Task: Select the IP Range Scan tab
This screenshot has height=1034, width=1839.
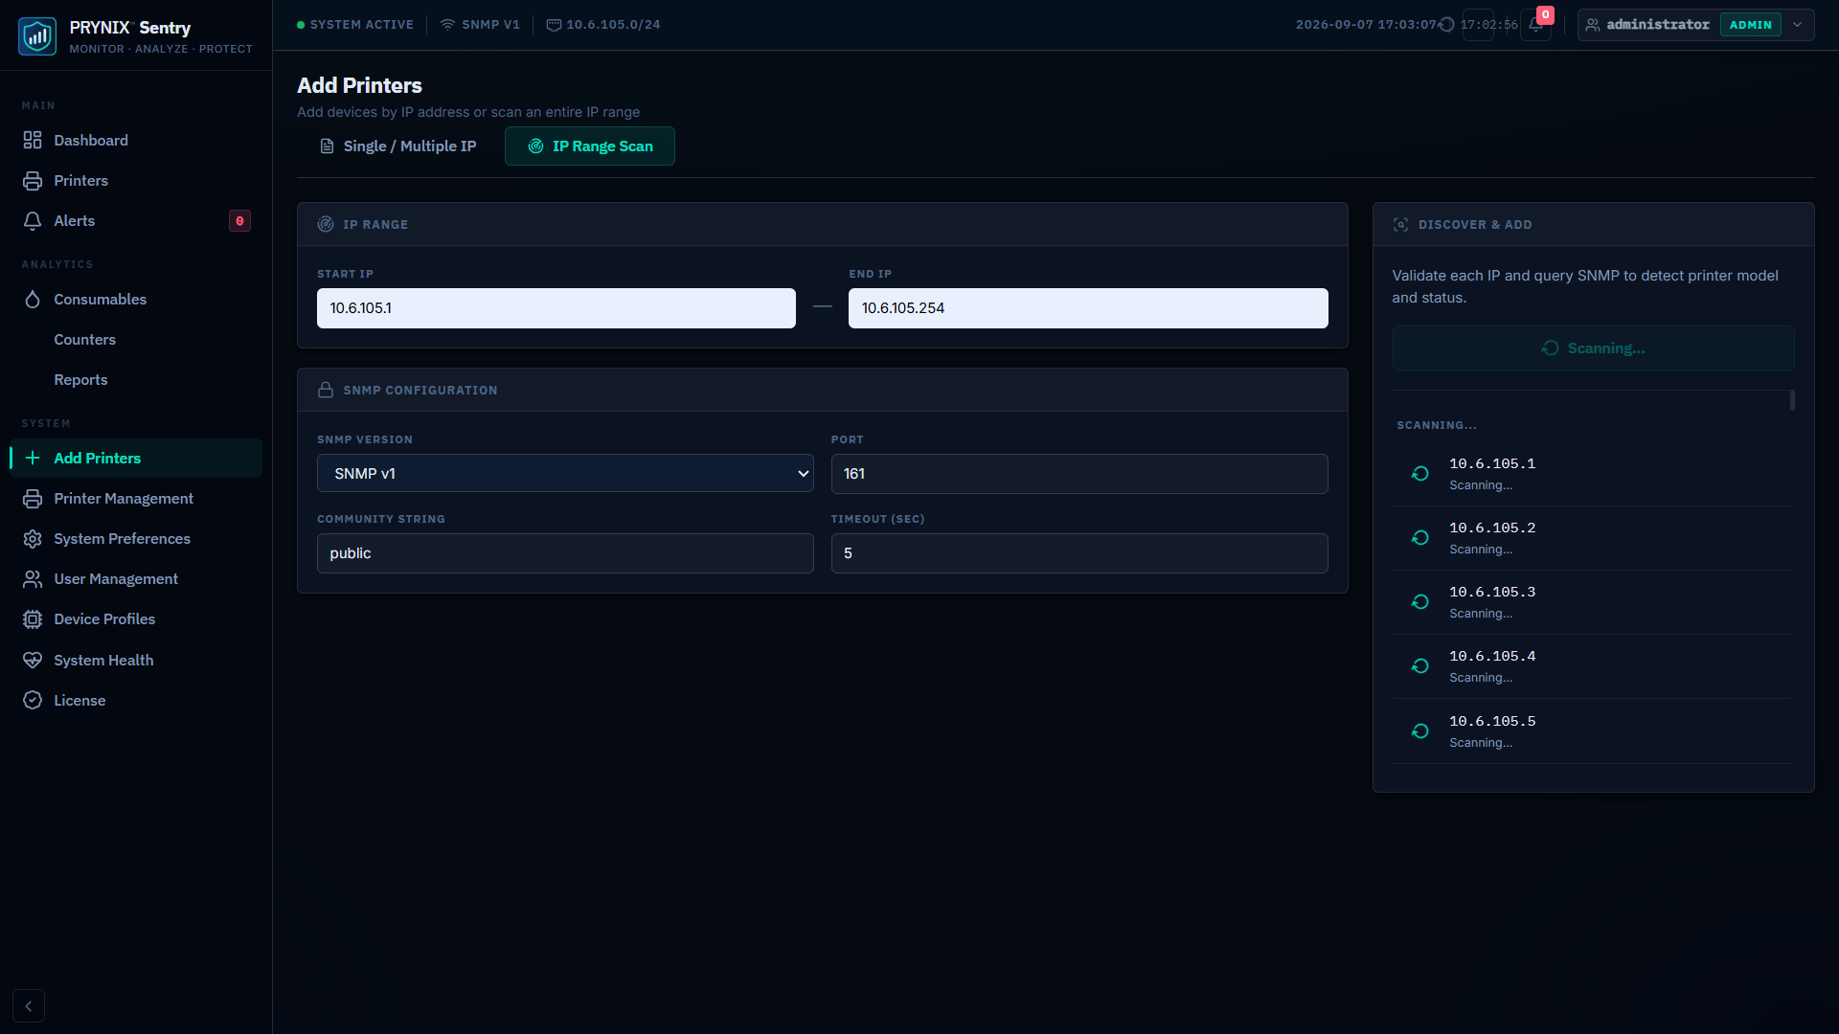Action: click(590, 146)
